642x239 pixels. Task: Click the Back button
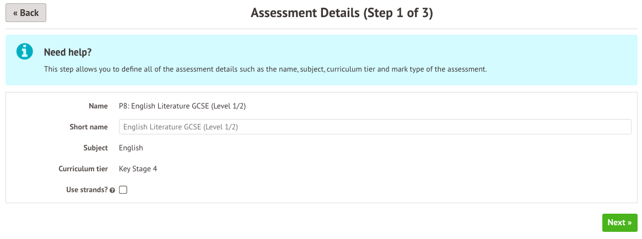point(26,13)
